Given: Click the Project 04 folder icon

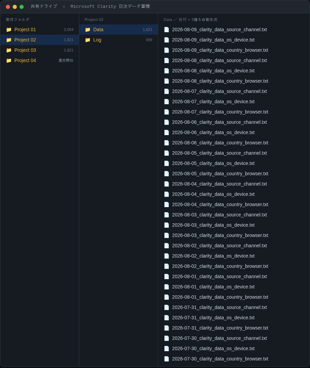Looking at the screenshot, I should (9, 61).
